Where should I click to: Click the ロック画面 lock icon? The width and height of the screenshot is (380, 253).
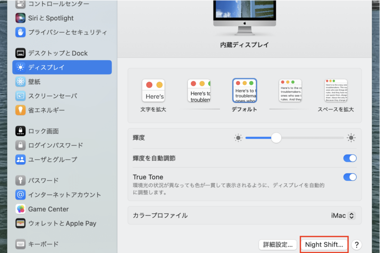click(x=20, y=131)
